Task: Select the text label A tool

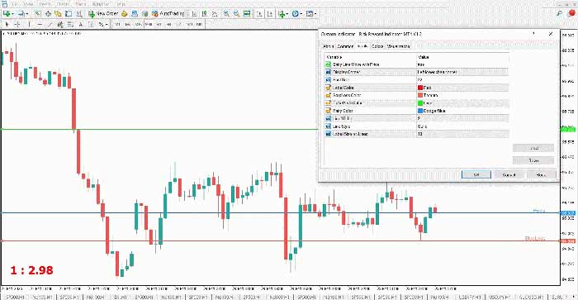Action: coord(81,24)
